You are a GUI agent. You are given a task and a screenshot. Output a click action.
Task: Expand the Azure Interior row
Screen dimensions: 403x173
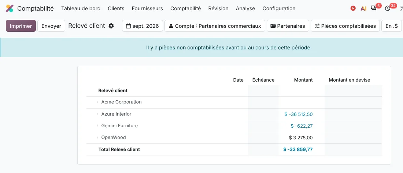[x=98, y=114]
